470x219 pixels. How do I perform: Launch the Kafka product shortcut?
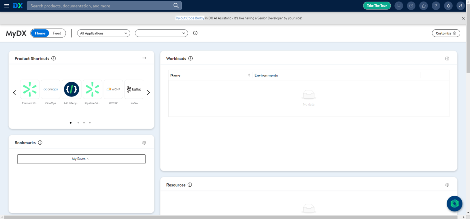pyautogui.click(x=134, y=89)
